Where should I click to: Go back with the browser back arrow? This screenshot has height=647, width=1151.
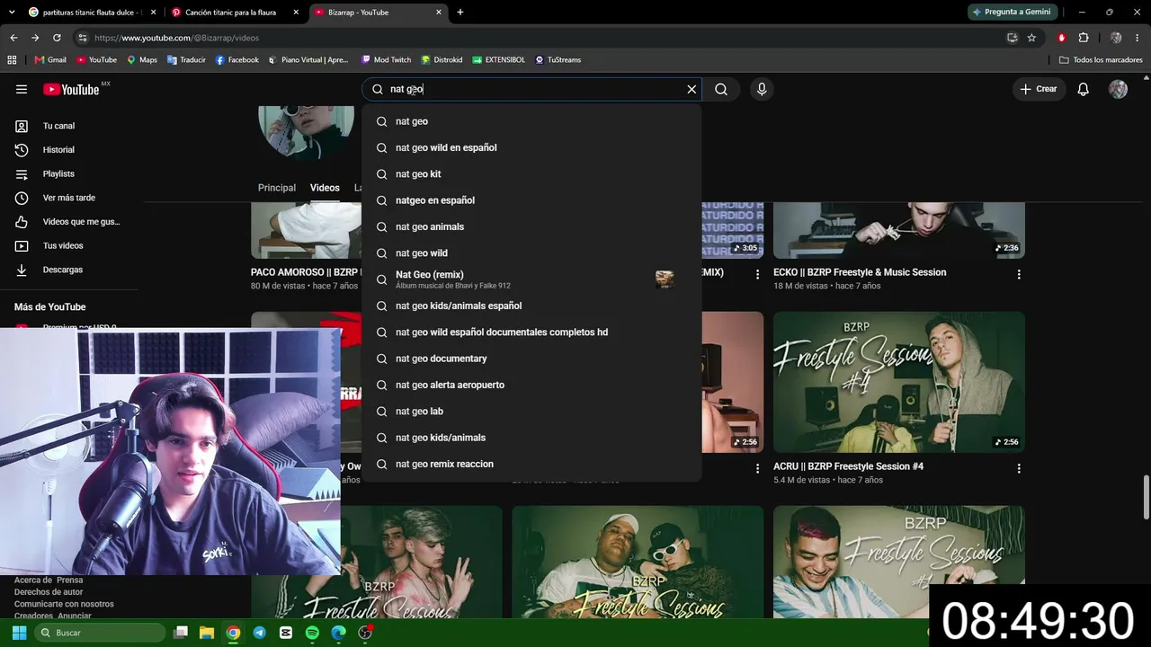tap(13, 38)
